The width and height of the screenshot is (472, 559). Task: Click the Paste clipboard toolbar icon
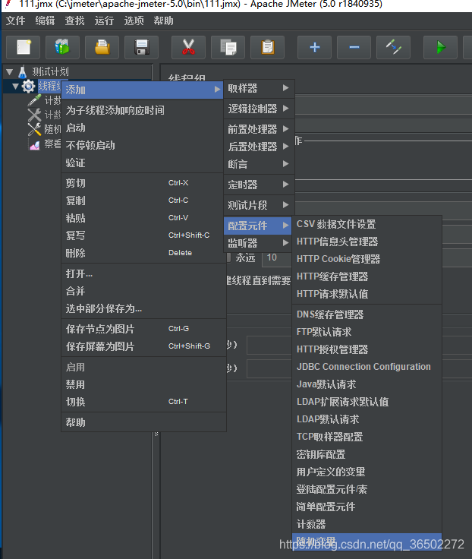268,47
